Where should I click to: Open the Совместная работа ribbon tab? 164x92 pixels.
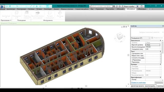(82, 9)
